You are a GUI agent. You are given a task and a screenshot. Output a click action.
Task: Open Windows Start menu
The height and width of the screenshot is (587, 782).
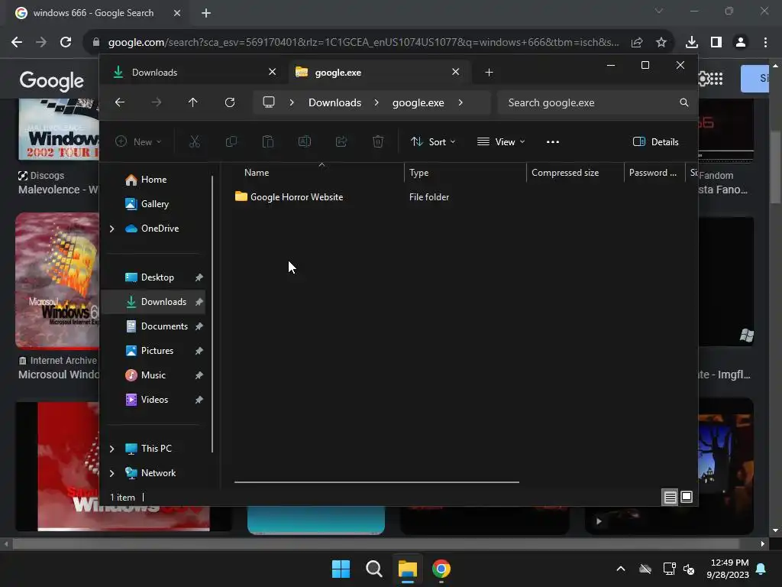point(341,569)
